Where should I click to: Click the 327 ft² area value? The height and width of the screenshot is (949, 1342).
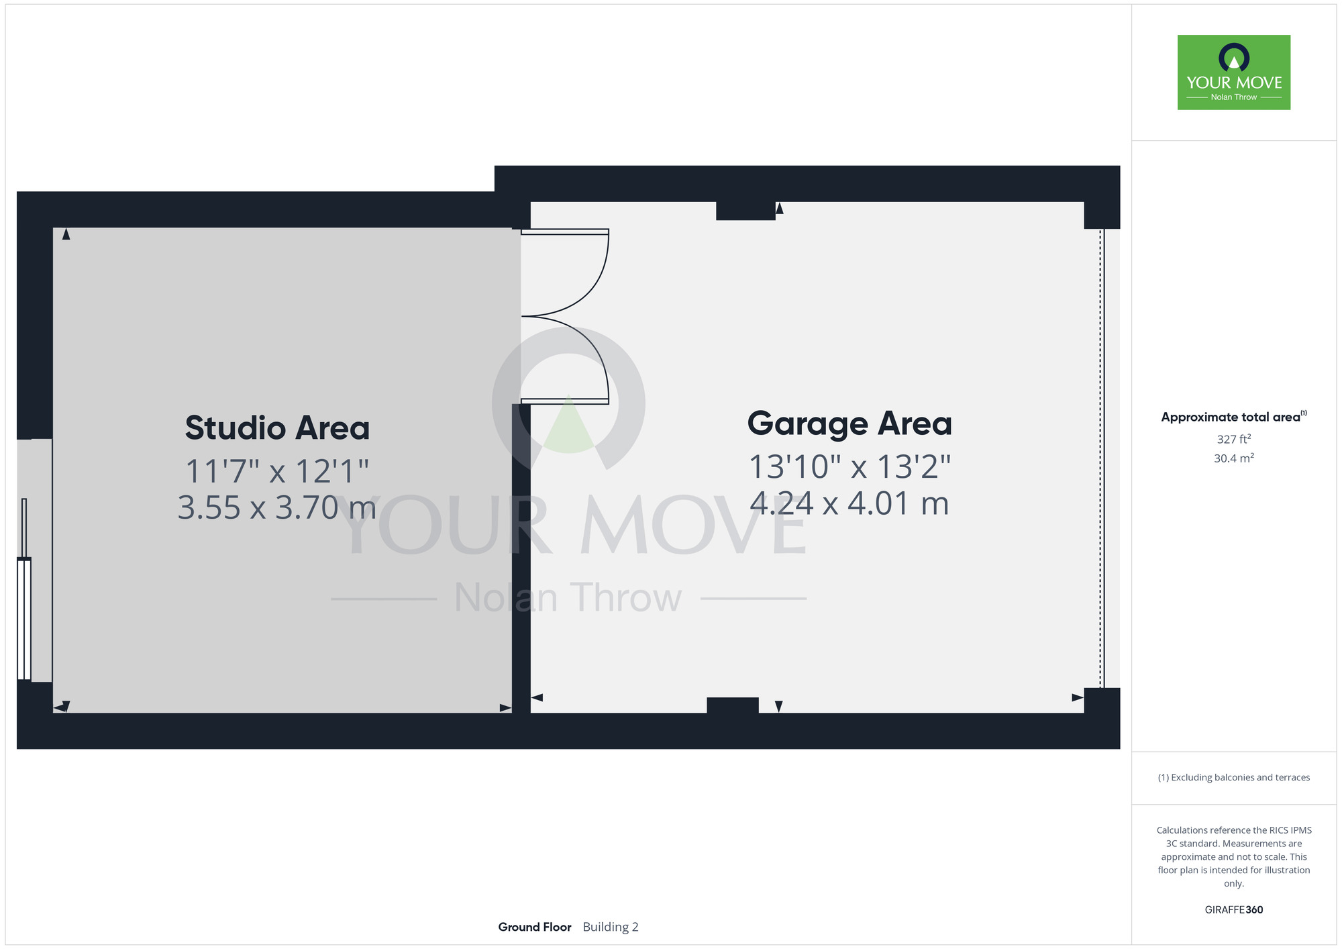(1233, 439)
